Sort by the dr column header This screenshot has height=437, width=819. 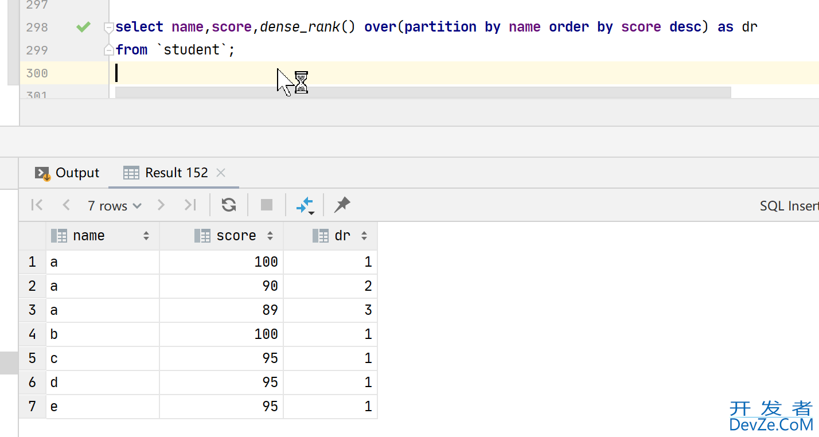(x=330, y=236)
